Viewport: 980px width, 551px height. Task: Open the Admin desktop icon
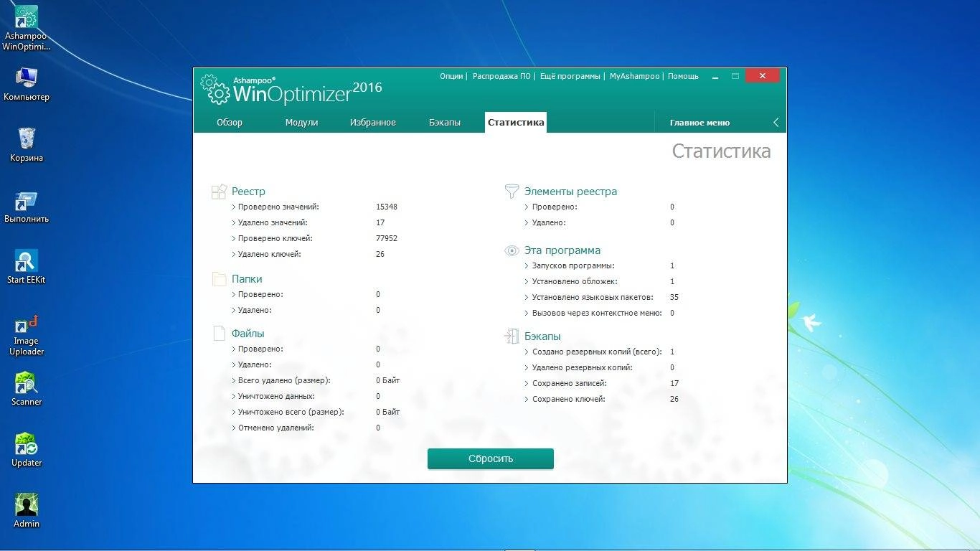(x=27, y=511)
